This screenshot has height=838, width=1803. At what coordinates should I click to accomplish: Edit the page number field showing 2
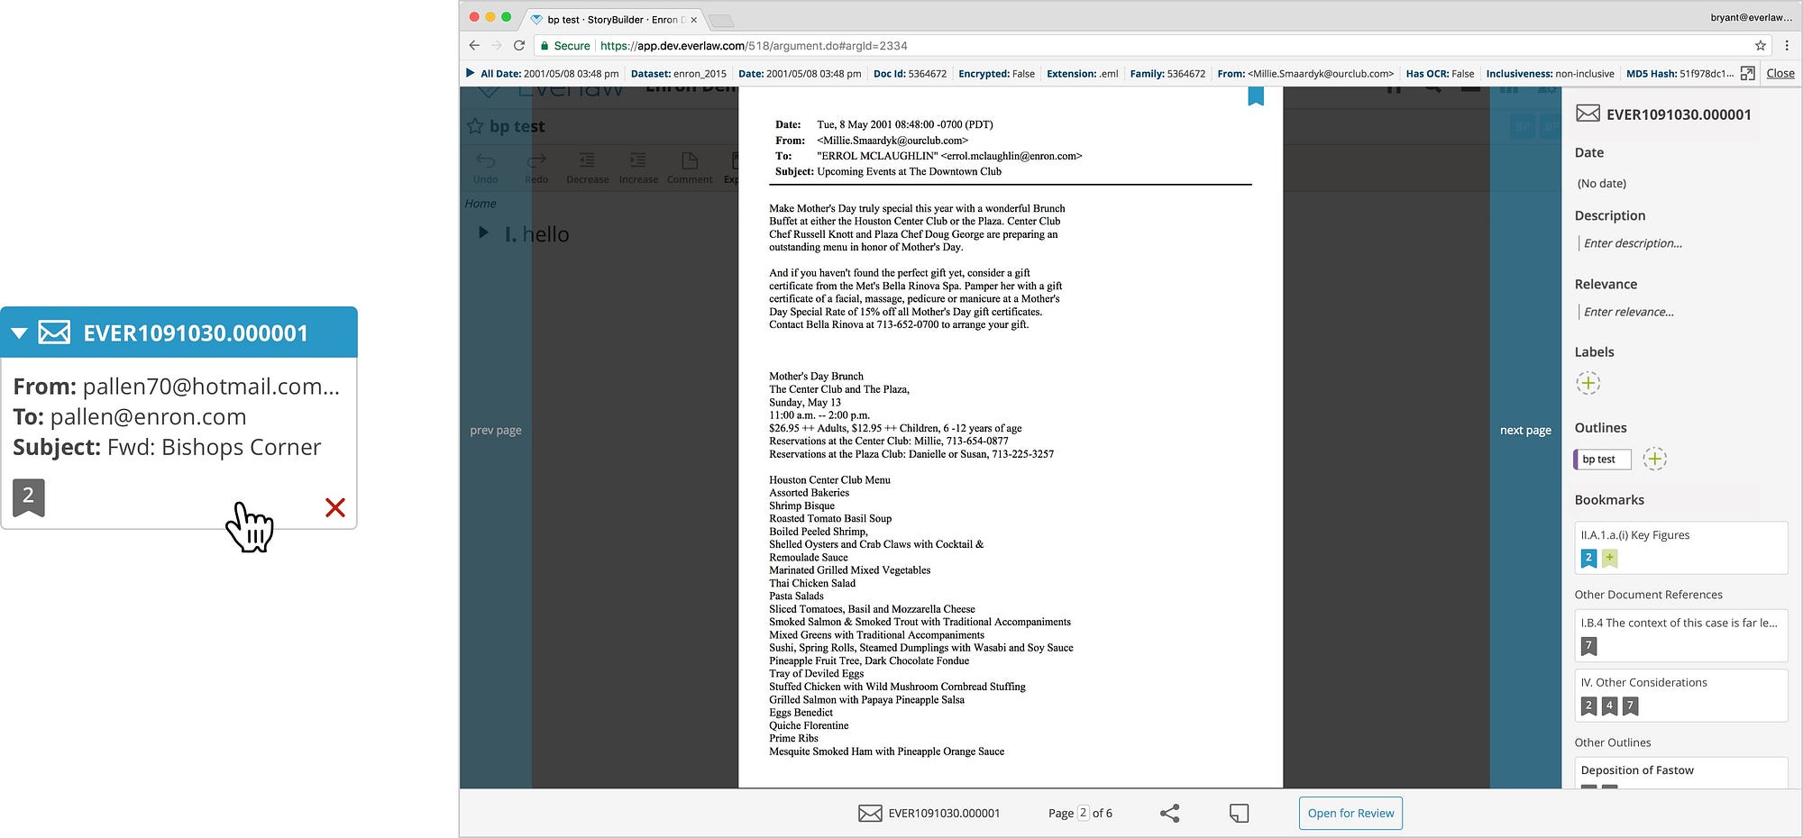pyautogui.click(x=1084, y=813)
